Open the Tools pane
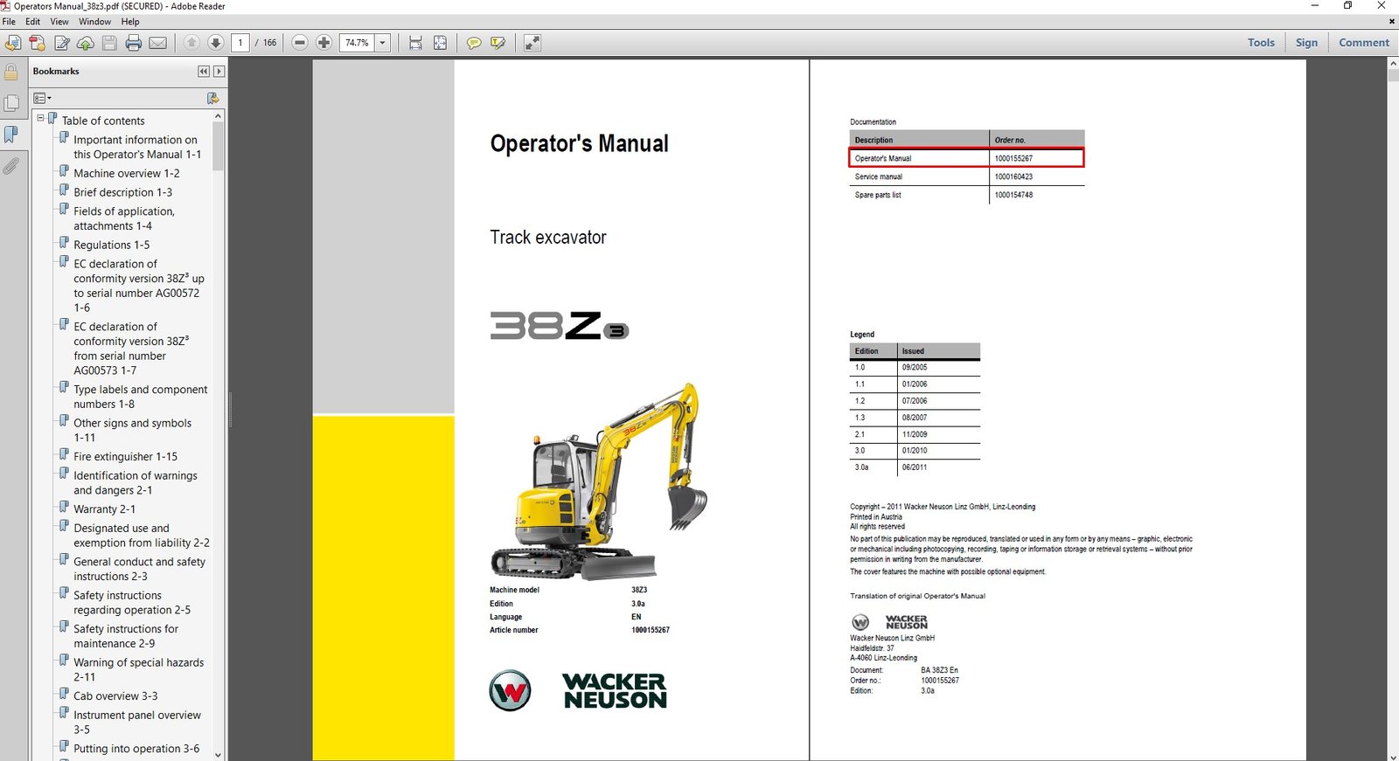 pyautogui.click(x=1260, y=43)
